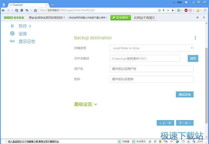Open the 下载 downloads status bar item

[163, 142]
